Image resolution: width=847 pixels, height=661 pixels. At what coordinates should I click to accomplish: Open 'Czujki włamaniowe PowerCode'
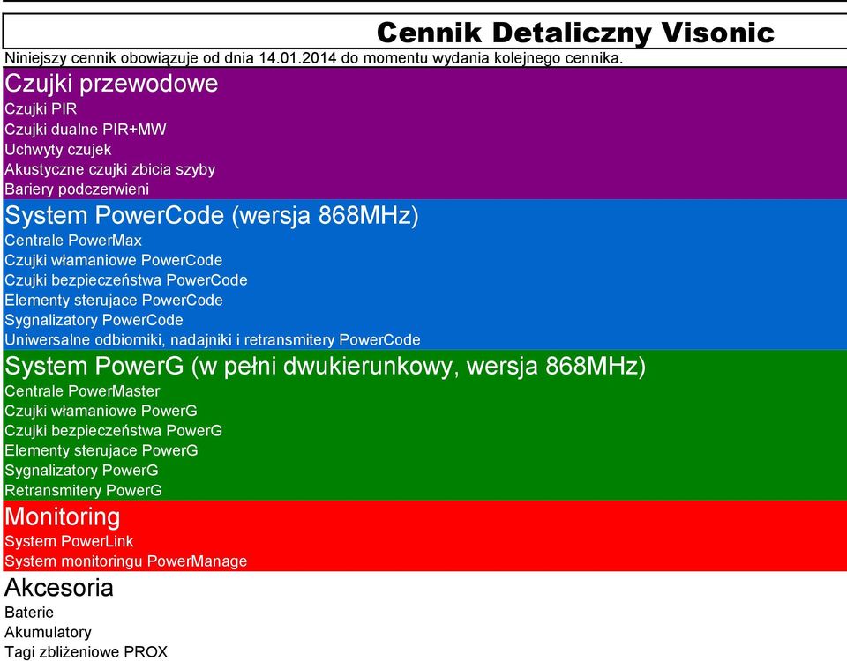114,261
